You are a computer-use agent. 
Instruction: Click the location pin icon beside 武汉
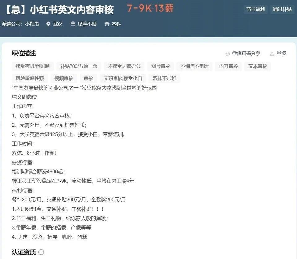[x=49, y=24]
